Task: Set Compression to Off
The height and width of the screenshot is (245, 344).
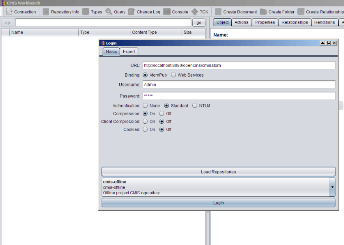Action: [162, 114]
